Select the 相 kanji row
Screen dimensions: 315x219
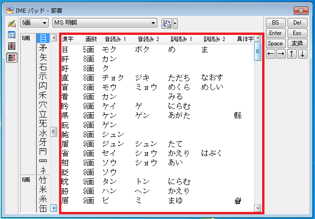click(158, 162)
